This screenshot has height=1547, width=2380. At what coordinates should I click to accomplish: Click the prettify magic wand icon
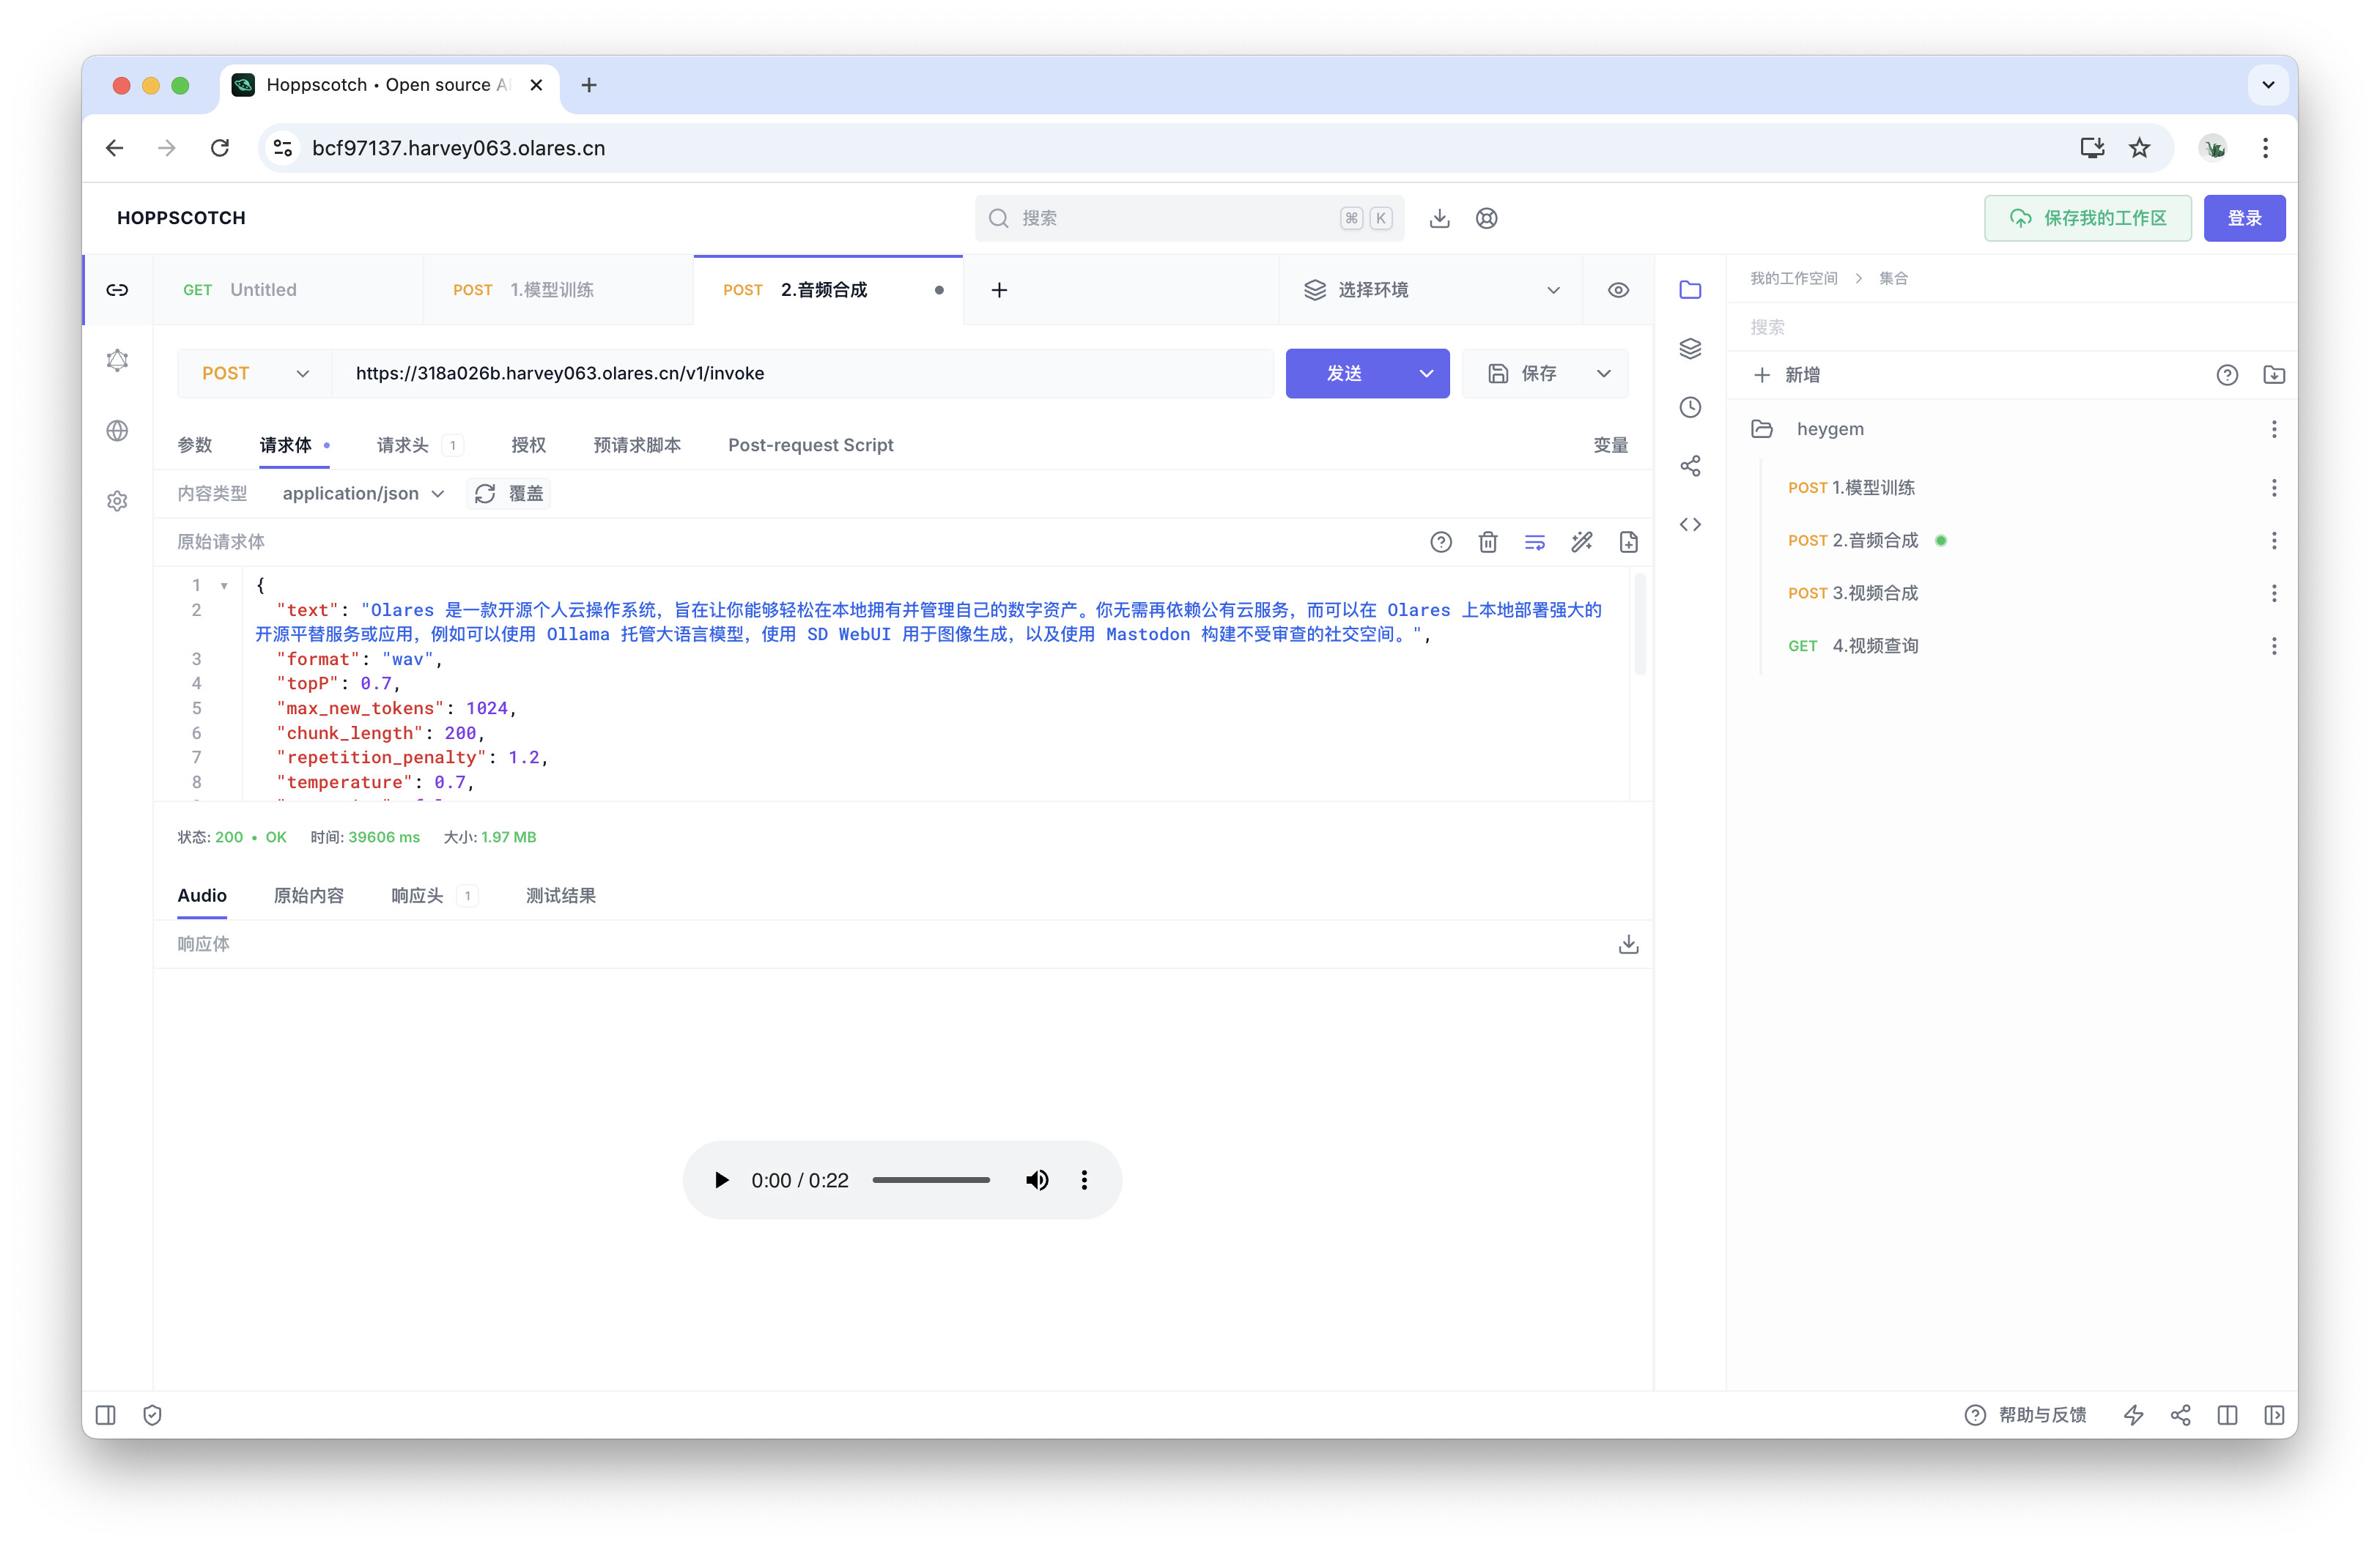[1581, 541]
